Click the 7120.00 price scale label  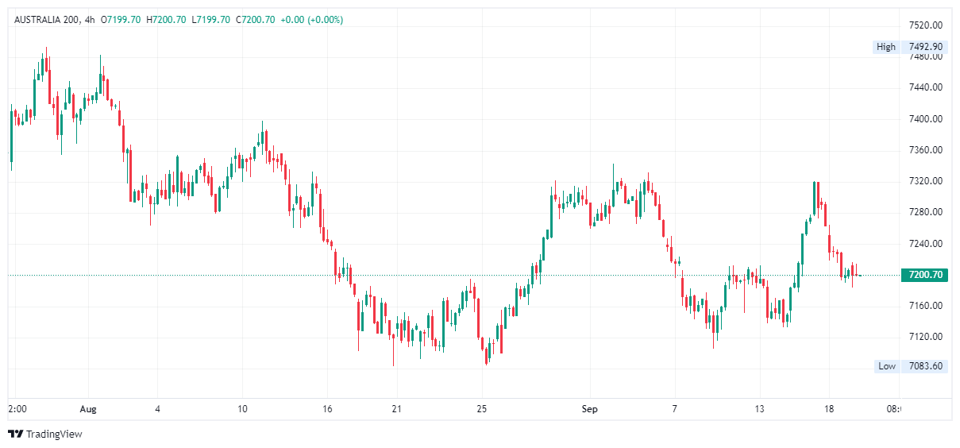coord(925,337)
